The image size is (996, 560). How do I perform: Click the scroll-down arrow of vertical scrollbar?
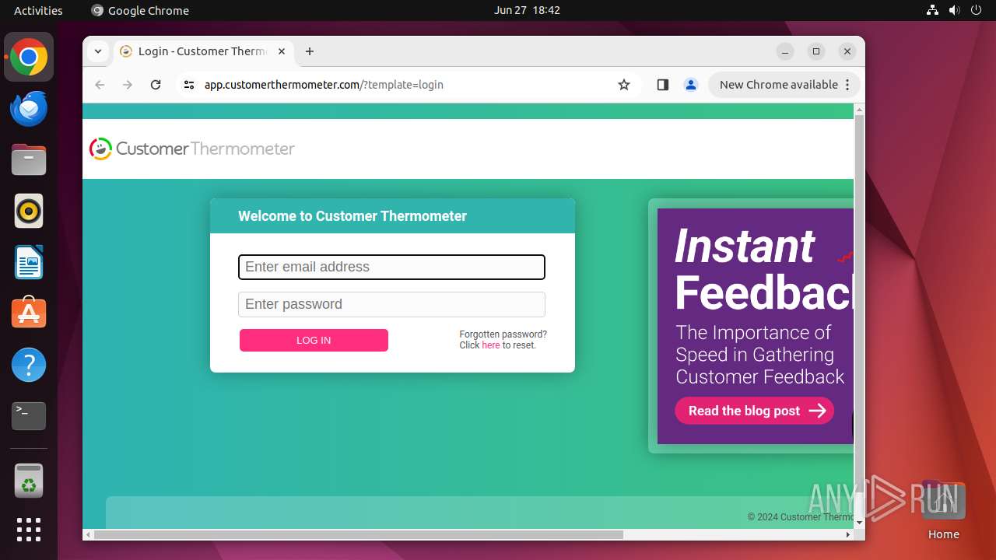860,523
